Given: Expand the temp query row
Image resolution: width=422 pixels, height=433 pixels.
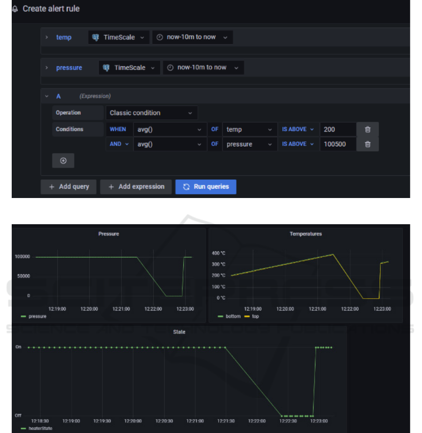Looking at the screenshot, I should (x=47, y=37).
